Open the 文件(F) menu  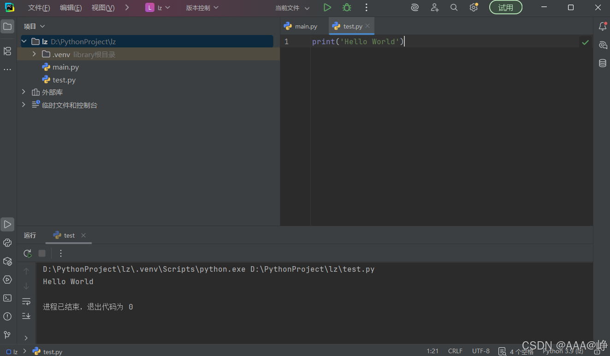click(x=39, y=7)
